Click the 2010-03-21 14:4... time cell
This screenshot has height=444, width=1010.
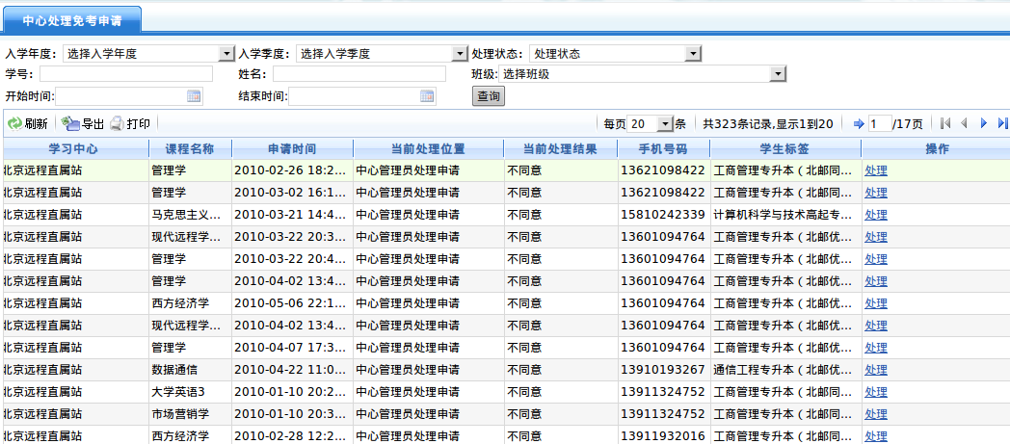pos(292,215)
